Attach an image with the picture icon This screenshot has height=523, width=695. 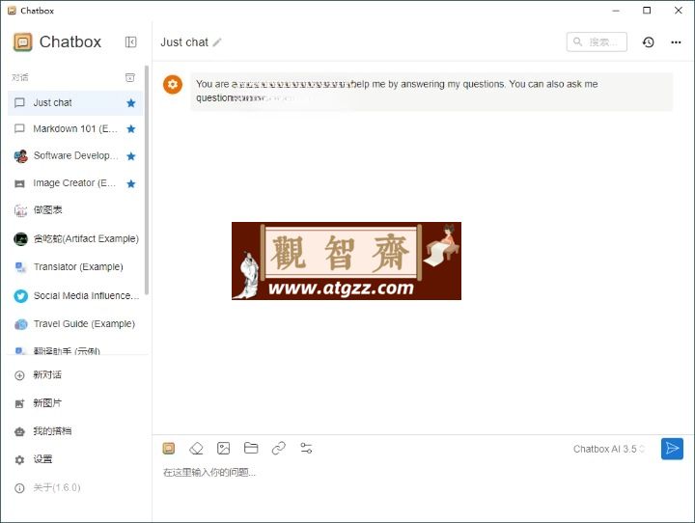223,449
